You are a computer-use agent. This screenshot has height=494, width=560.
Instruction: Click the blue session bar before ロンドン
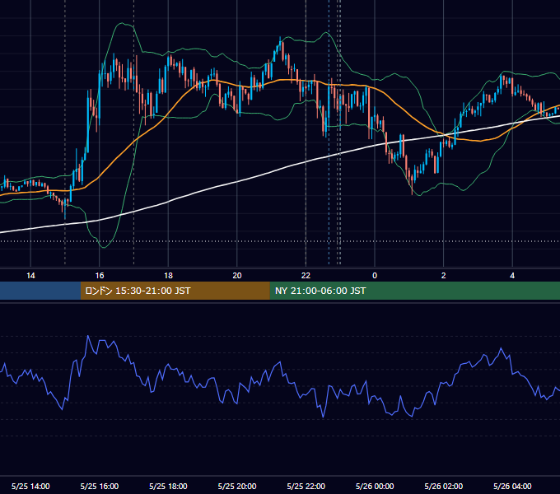click(40, 291)
